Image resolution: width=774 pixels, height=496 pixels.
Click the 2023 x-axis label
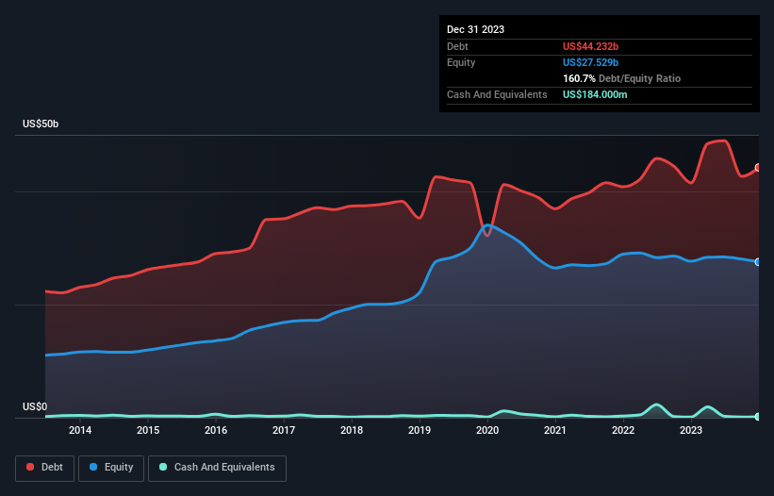click(691, 430)
